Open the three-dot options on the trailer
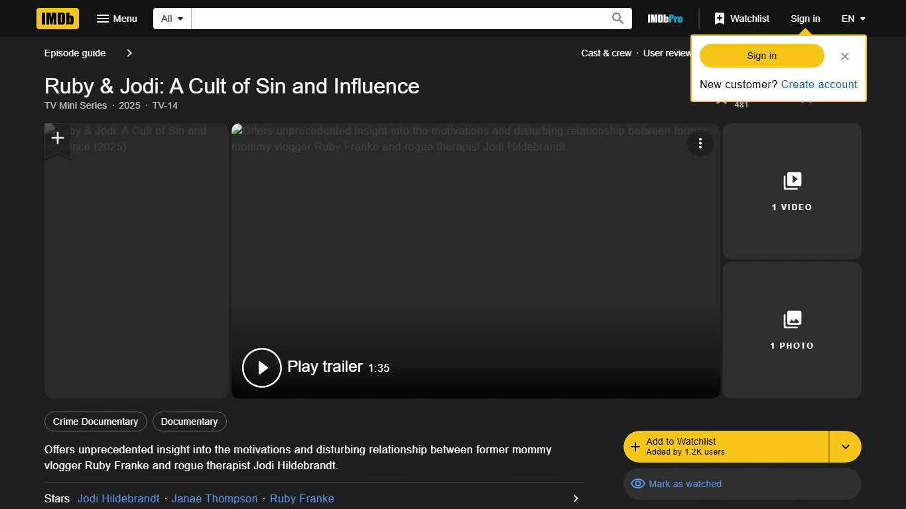 coord(700,143)
